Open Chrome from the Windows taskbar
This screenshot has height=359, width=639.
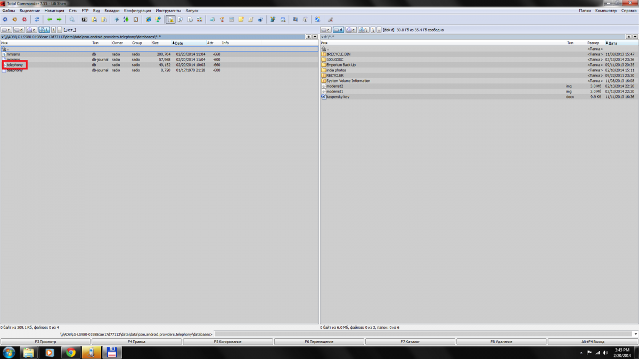[70, 352]
